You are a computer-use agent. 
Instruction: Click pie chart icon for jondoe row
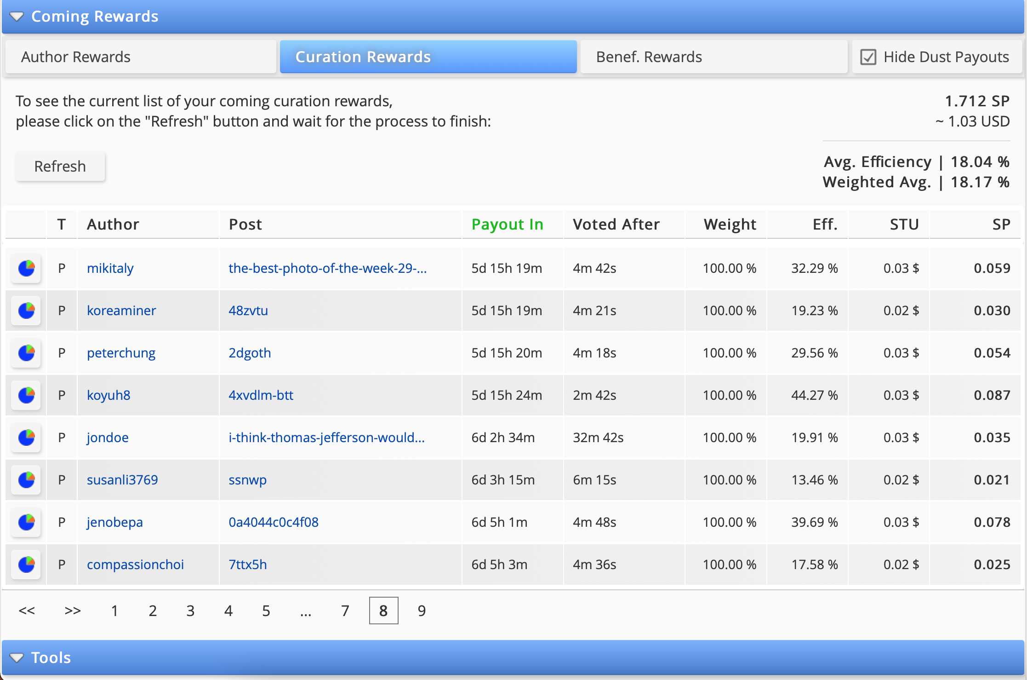point(26,438)
